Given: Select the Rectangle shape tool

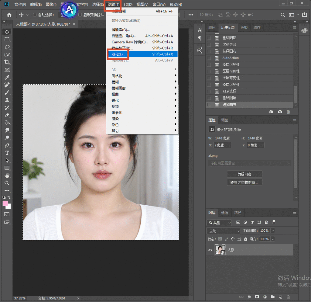Looking at the screenshot, I should (x=7, y=168).
